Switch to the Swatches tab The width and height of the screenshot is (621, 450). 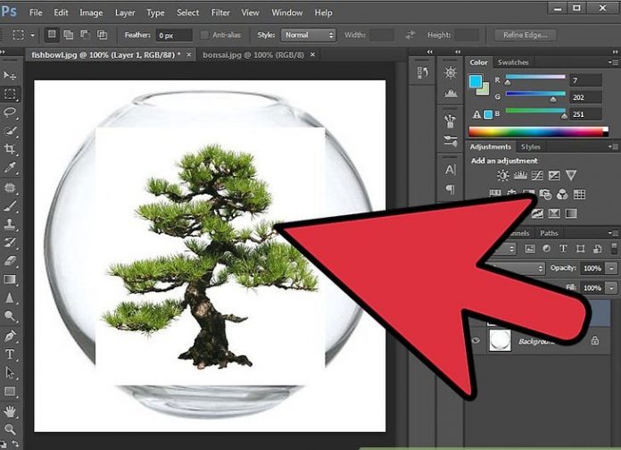[512, 62]
